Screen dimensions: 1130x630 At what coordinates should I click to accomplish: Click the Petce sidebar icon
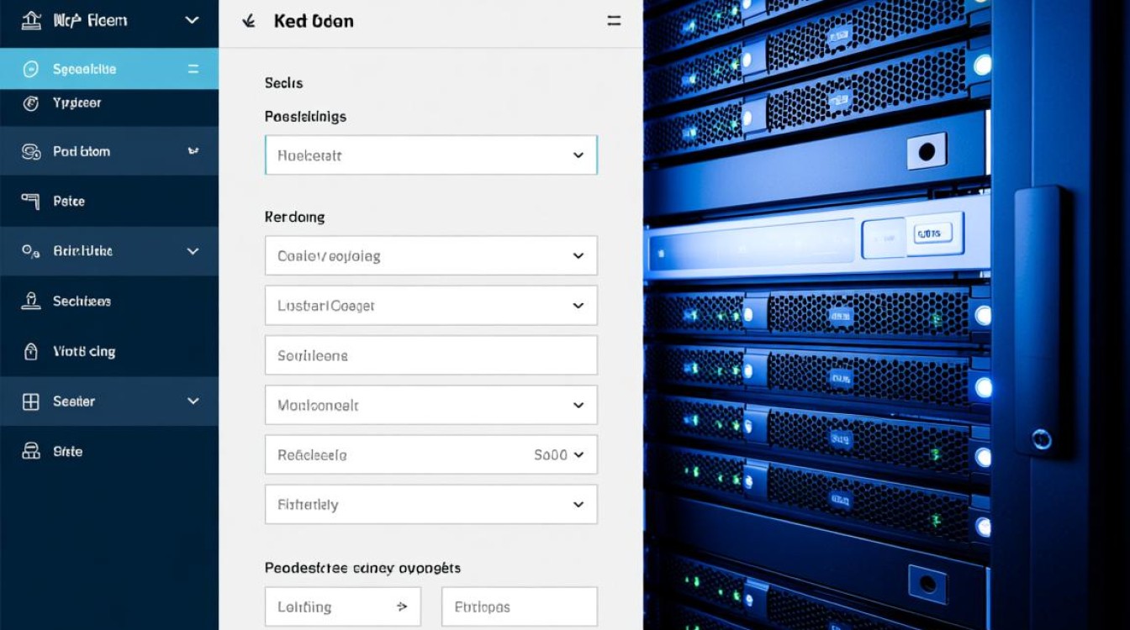[31, 201]
